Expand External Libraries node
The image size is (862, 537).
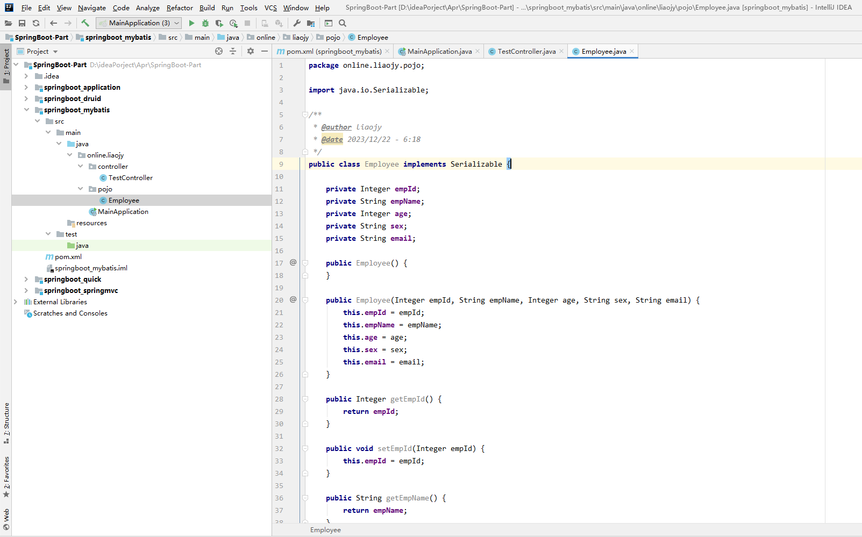point(16,302)
